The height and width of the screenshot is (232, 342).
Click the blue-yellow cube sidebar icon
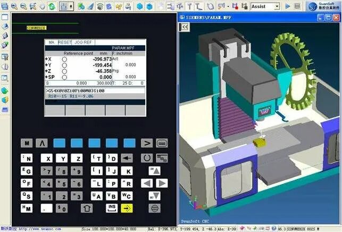pyautogui.click(x=5, y=100)
